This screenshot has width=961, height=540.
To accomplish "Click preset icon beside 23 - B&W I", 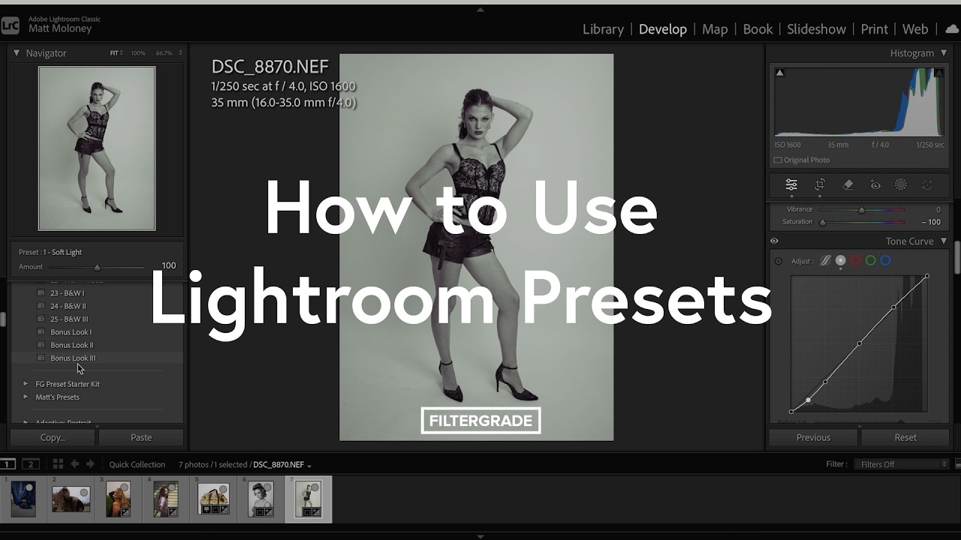I will [41, 293].
